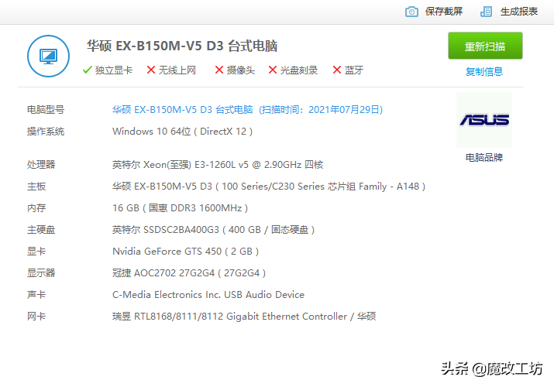Click the Xeon E3-1260L v5 processor value
Screen dimensions: 554x387
pos(218,165)
